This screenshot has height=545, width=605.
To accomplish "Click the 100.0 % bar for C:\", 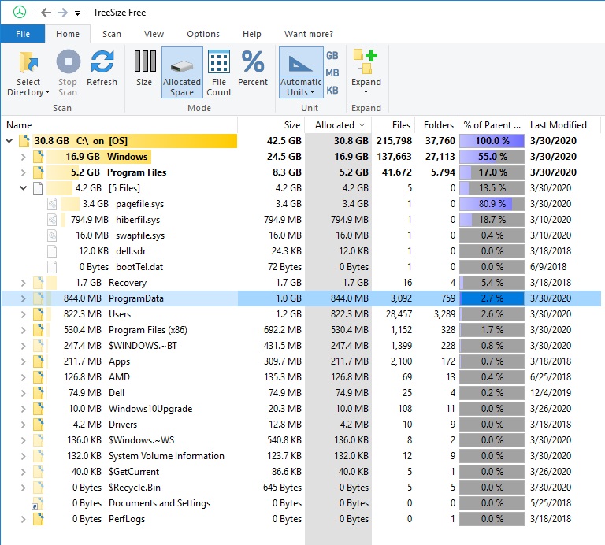I will pyautogui.click(x=492, y=141).
